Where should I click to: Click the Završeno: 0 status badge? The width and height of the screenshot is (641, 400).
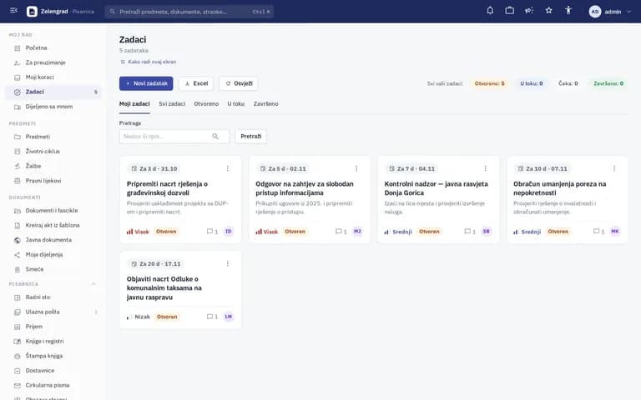(608, 83)
